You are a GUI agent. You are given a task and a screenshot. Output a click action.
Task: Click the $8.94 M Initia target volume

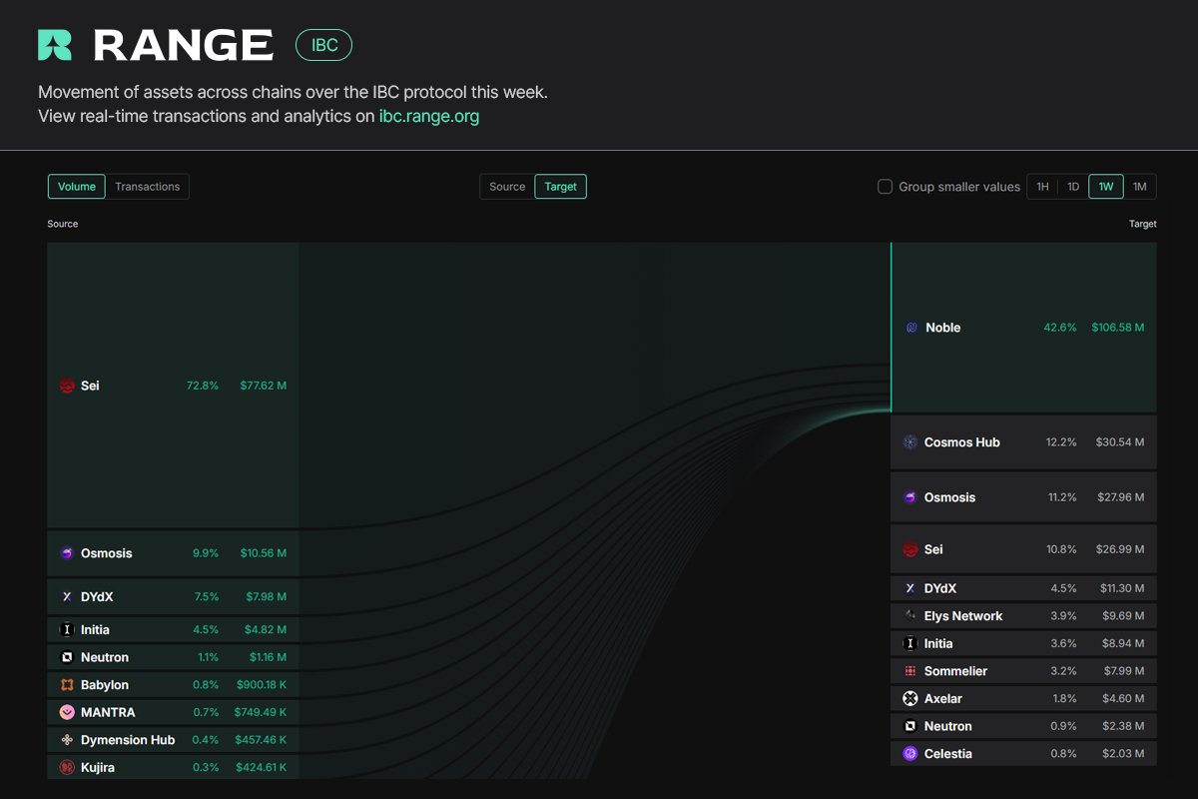point(1123,644)
